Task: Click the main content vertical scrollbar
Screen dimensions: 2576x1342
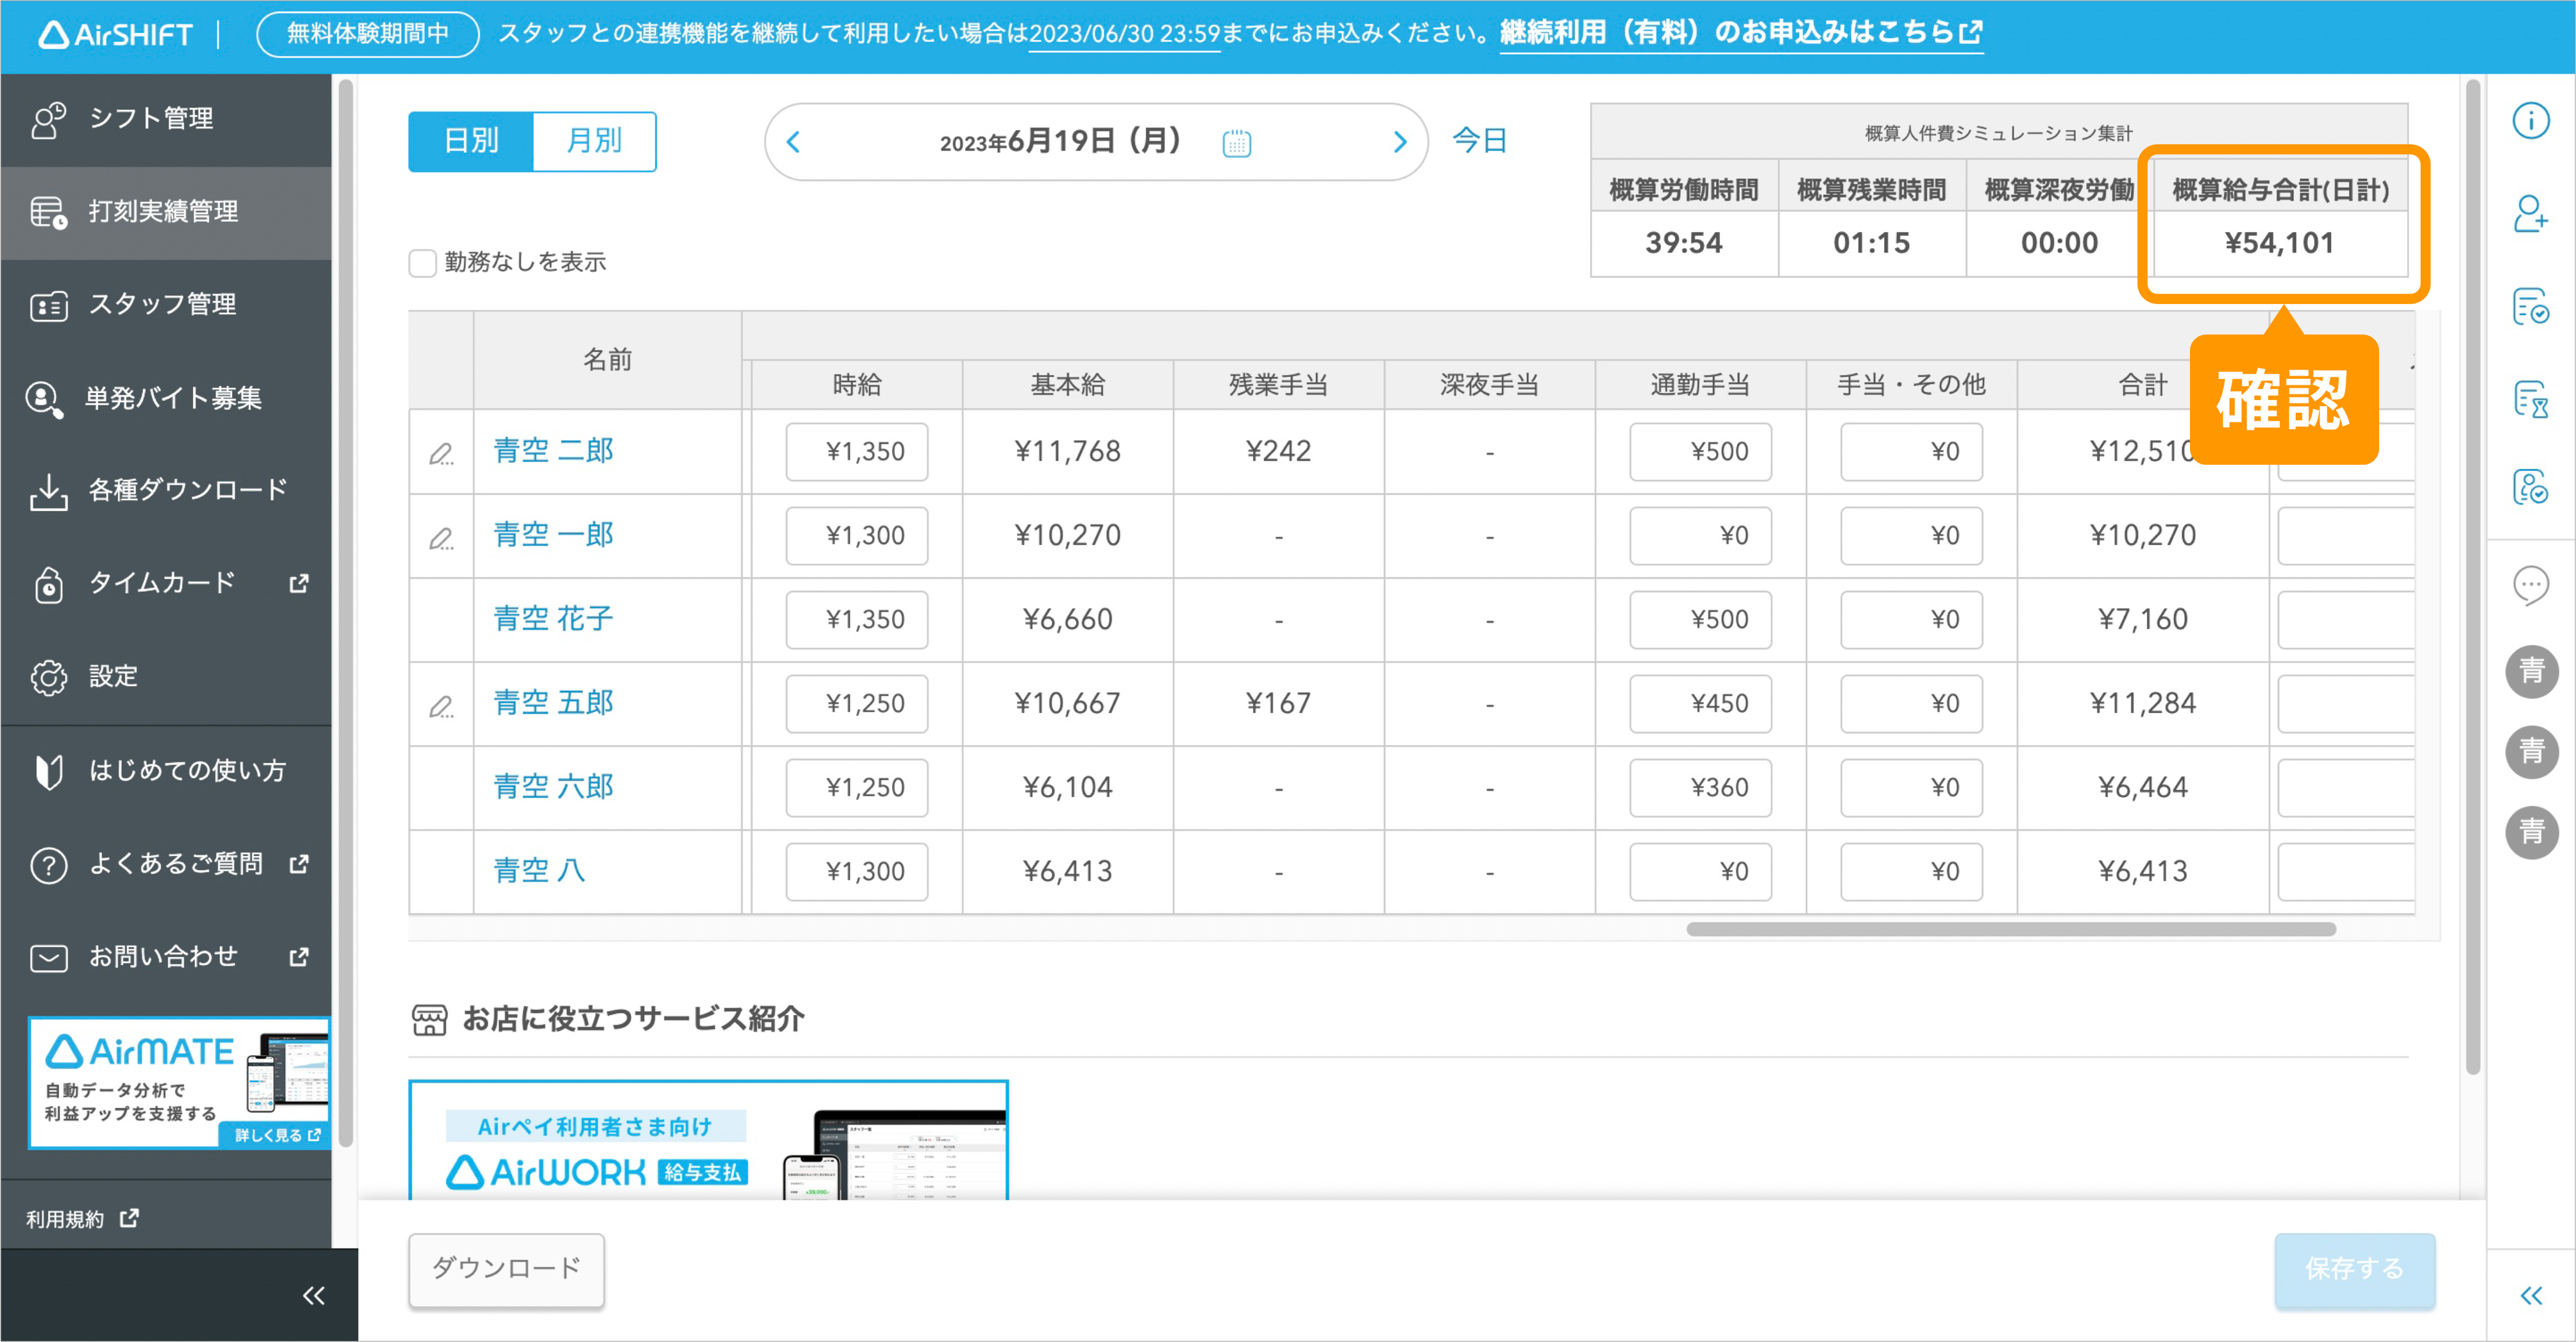Action: [2472, 576]
